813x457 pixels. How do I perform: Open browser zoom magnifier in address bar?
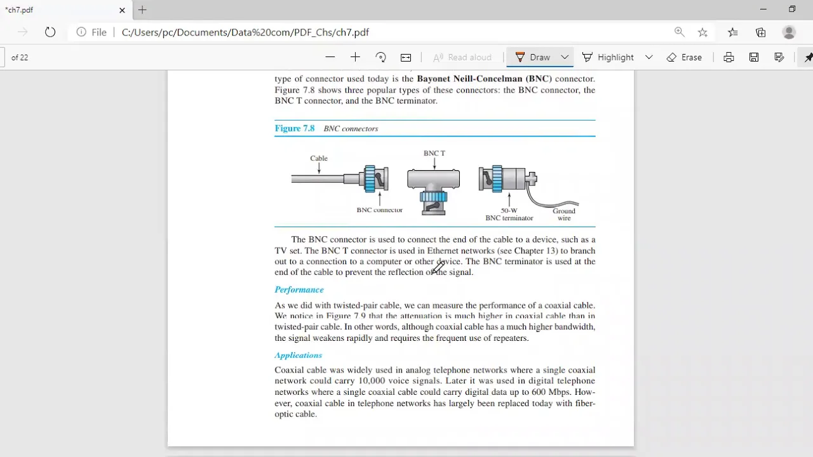679,32
